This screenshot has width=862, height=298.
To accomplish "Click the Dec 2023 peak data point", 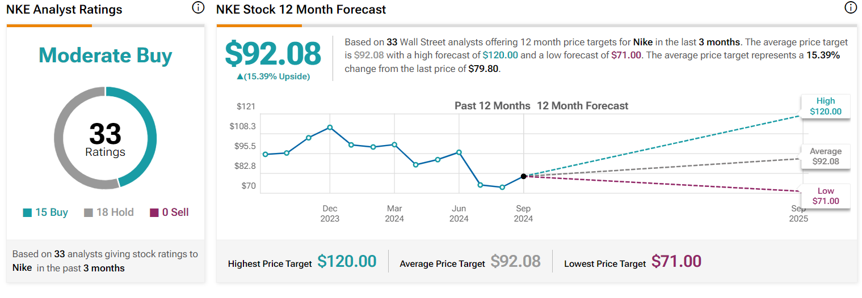I will click(x=330, y=127).
